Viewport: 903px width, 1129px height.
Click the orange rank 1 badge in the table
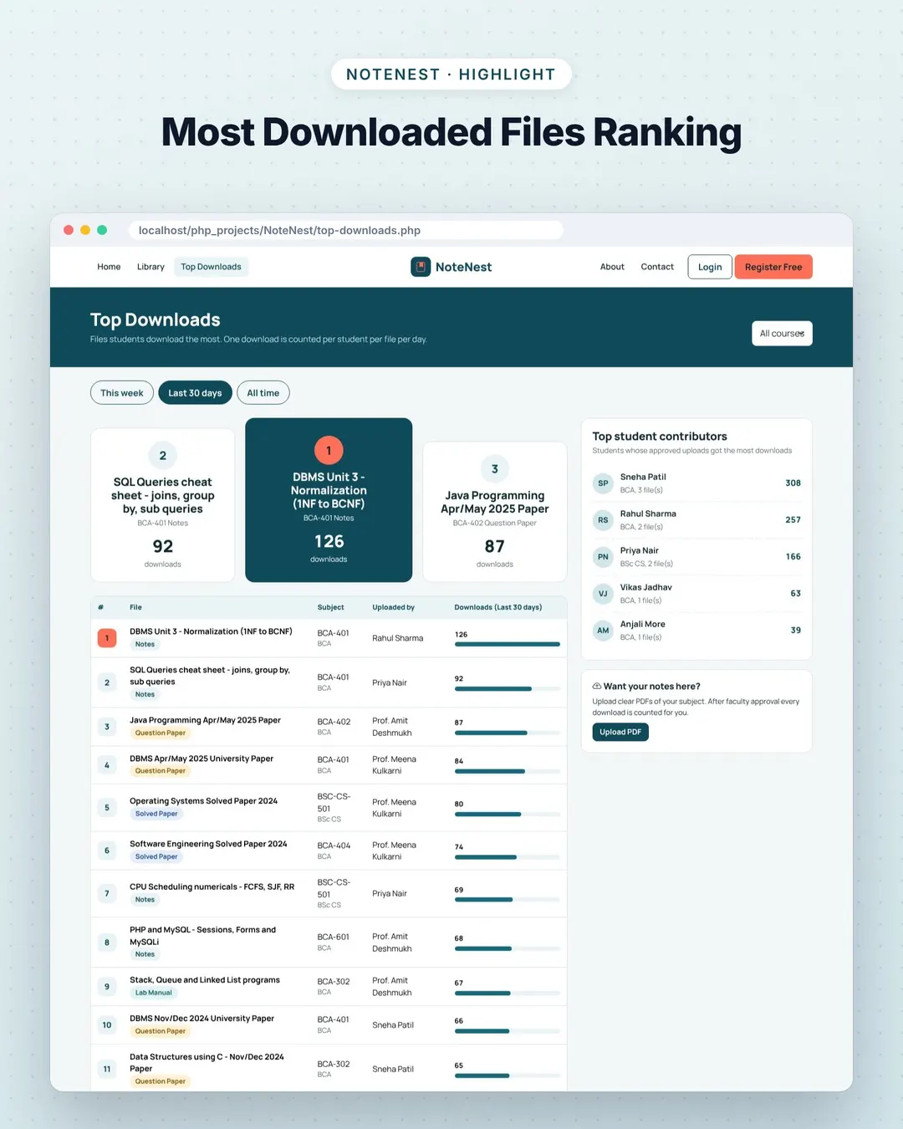[x=107, y=638]
